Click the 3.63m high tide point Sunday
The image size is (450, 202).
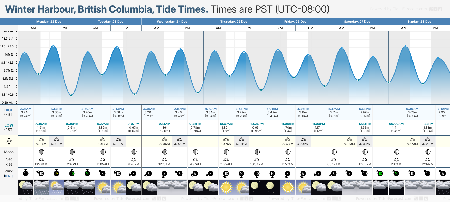click(406, 46)
